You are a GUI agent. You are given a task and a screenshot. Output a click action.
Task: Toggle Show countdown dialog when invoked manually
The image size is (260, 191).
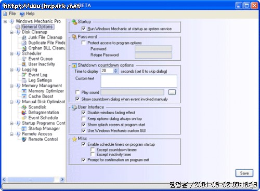pyautogui.click(x=77, y=99)
